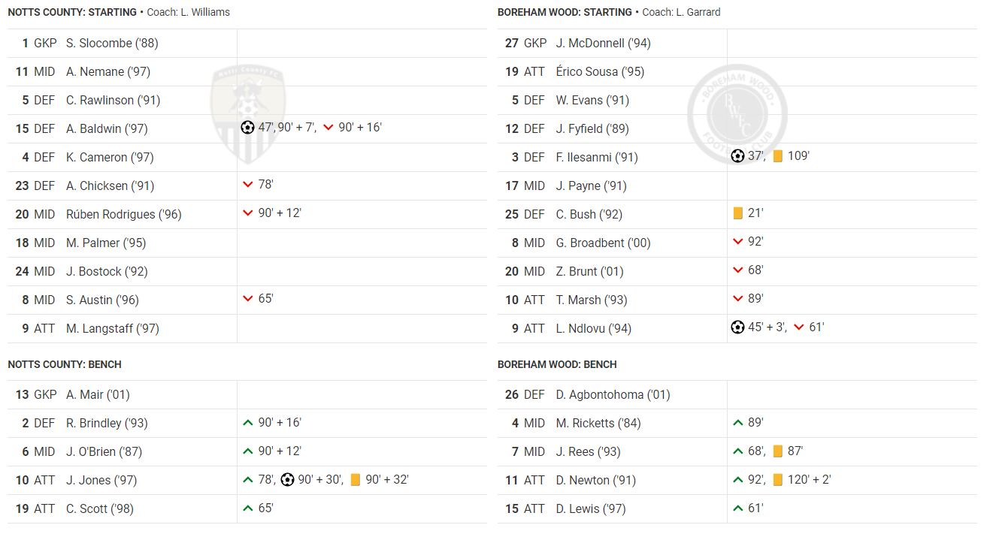The height and width of the screenshot is (534, 993).
Task: Click Boreham Wood coach L. Garrard
Action: point(695,12)
